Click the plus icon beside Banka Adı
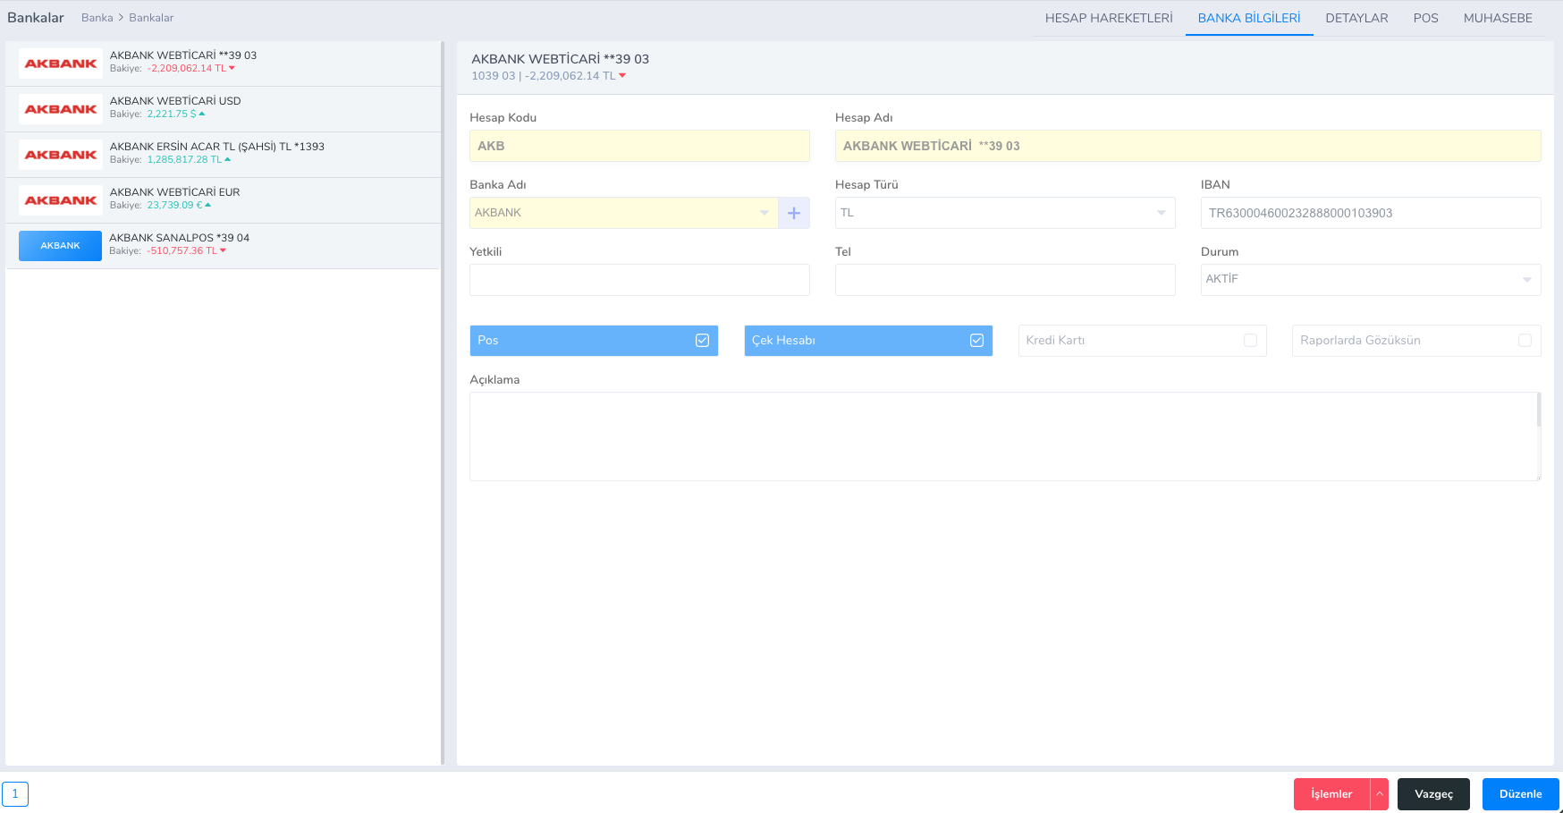 point(793,213)
